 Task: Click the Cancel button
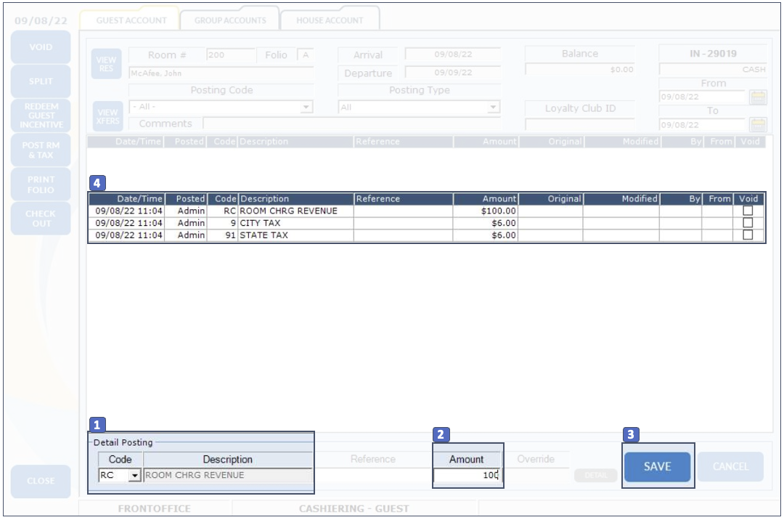[730, 466]
